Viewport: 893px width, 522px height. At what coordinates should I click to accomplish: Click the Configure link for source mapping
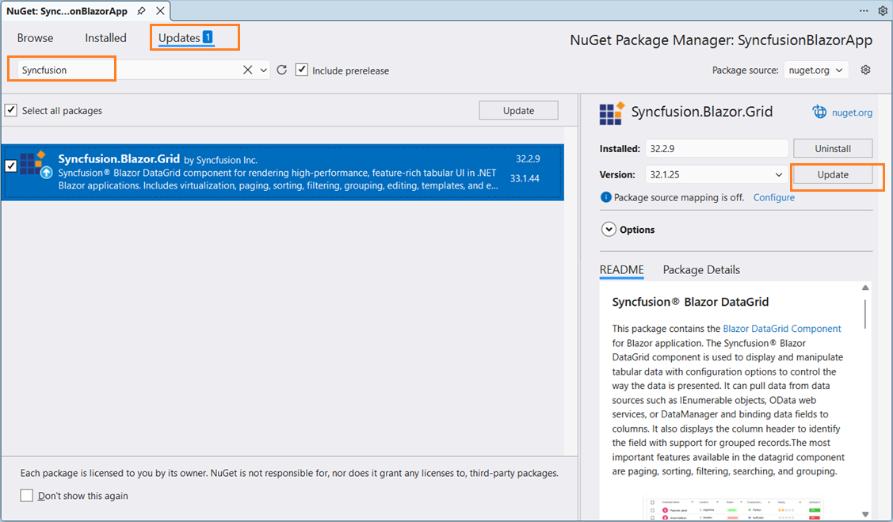coord(773,197)
